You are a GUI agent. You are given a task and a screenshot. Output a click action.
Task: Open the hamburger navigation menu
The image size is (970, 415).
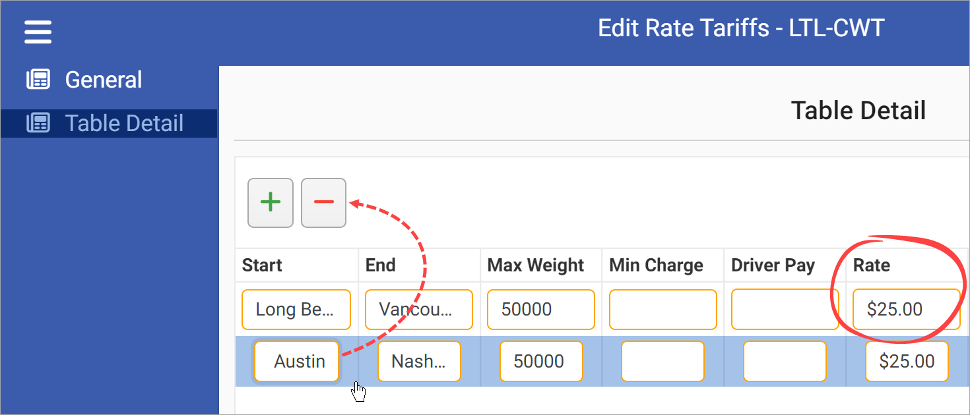click(38, 31)
